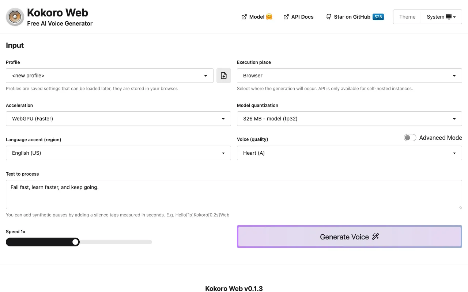Image resolution: width=468 pixels, height=292 pixels.
Task: Open the Voice (quality) Heart dropdown
Action: coord(350,153)
